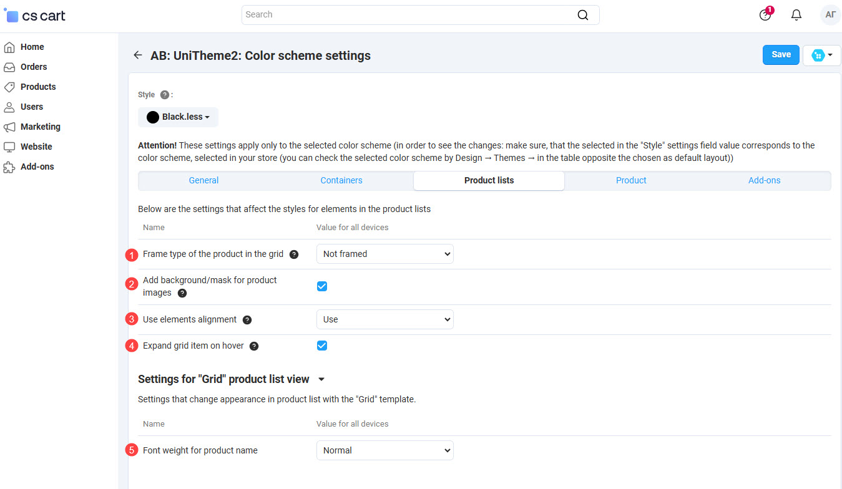Open the Black.less style dropdown
The width and height of the screenshot is (842, 489).
click(x=179, y=117)
